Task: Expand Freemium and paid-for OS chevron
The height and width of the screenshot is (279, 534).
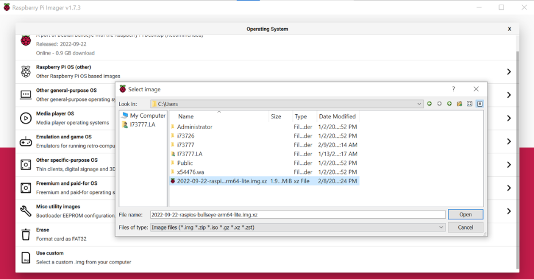Action: pyautogui.click(x=509, y=188)
